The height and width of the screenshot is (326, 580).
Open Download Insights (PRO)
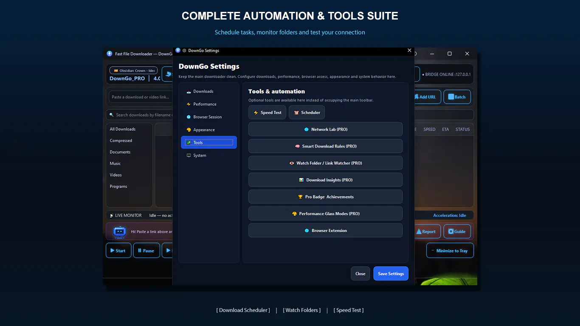click(325, 180)
